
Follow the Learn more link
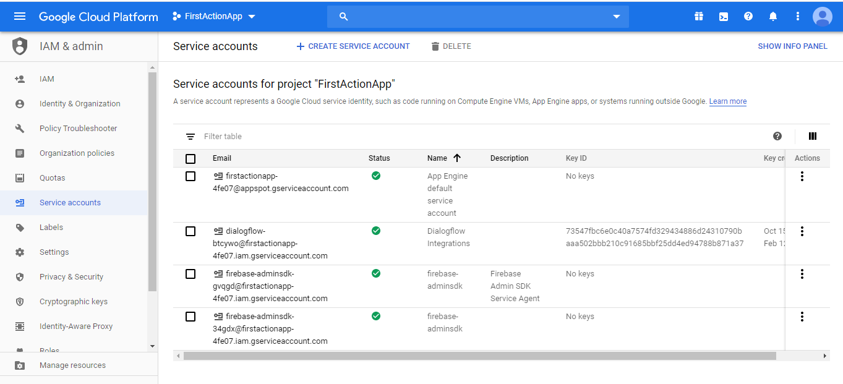[x=727, y=101]
